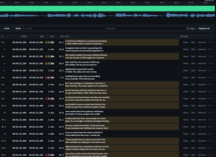Split subtitle row 14
The width and height of the screenshot is (216, 157).
point(193,134)
